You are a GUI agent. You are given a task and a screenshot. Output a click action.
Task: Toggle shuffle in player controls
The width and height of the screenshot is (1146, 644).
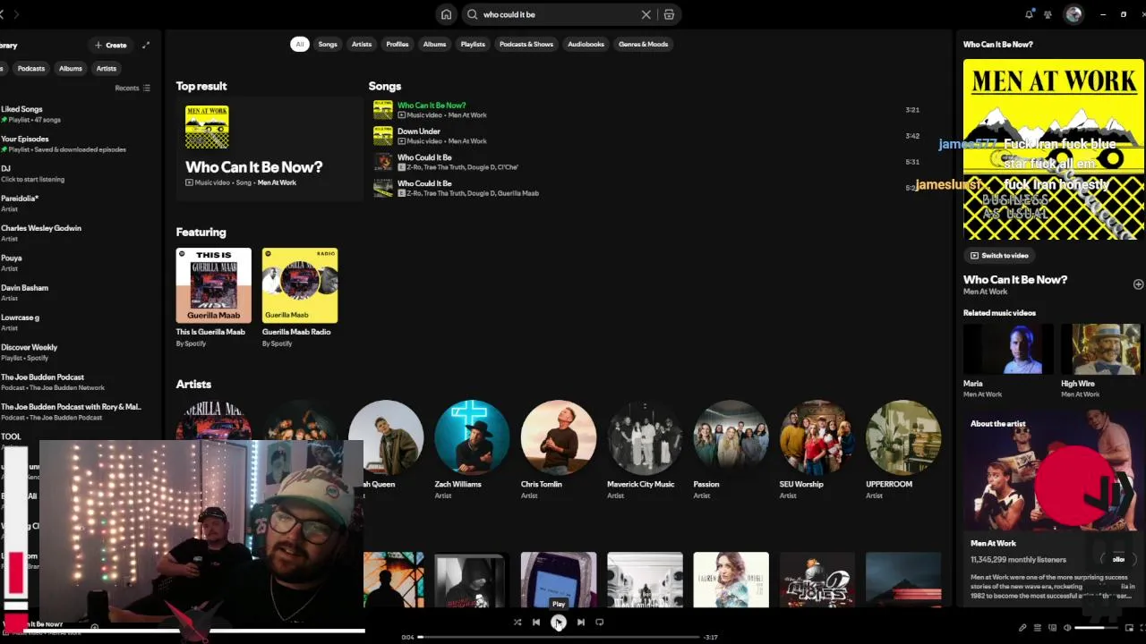[517, 622]
